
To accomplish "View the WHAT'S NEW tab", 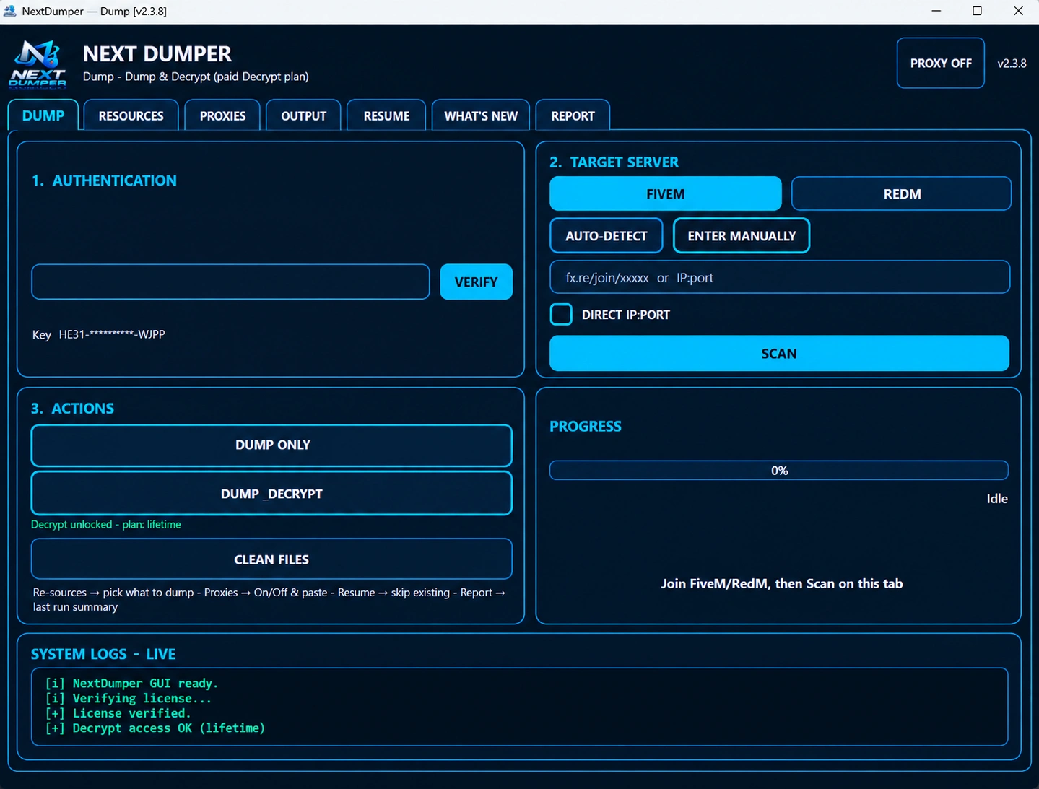I will pyautogui.click(x=481, y=115).
